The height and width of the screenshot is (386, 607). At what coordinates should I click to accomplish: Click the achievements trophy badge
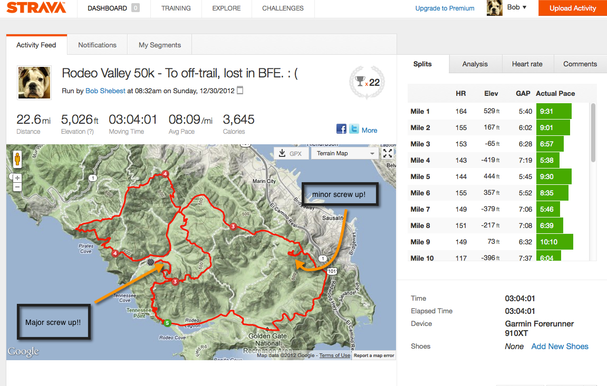point(368,82)
